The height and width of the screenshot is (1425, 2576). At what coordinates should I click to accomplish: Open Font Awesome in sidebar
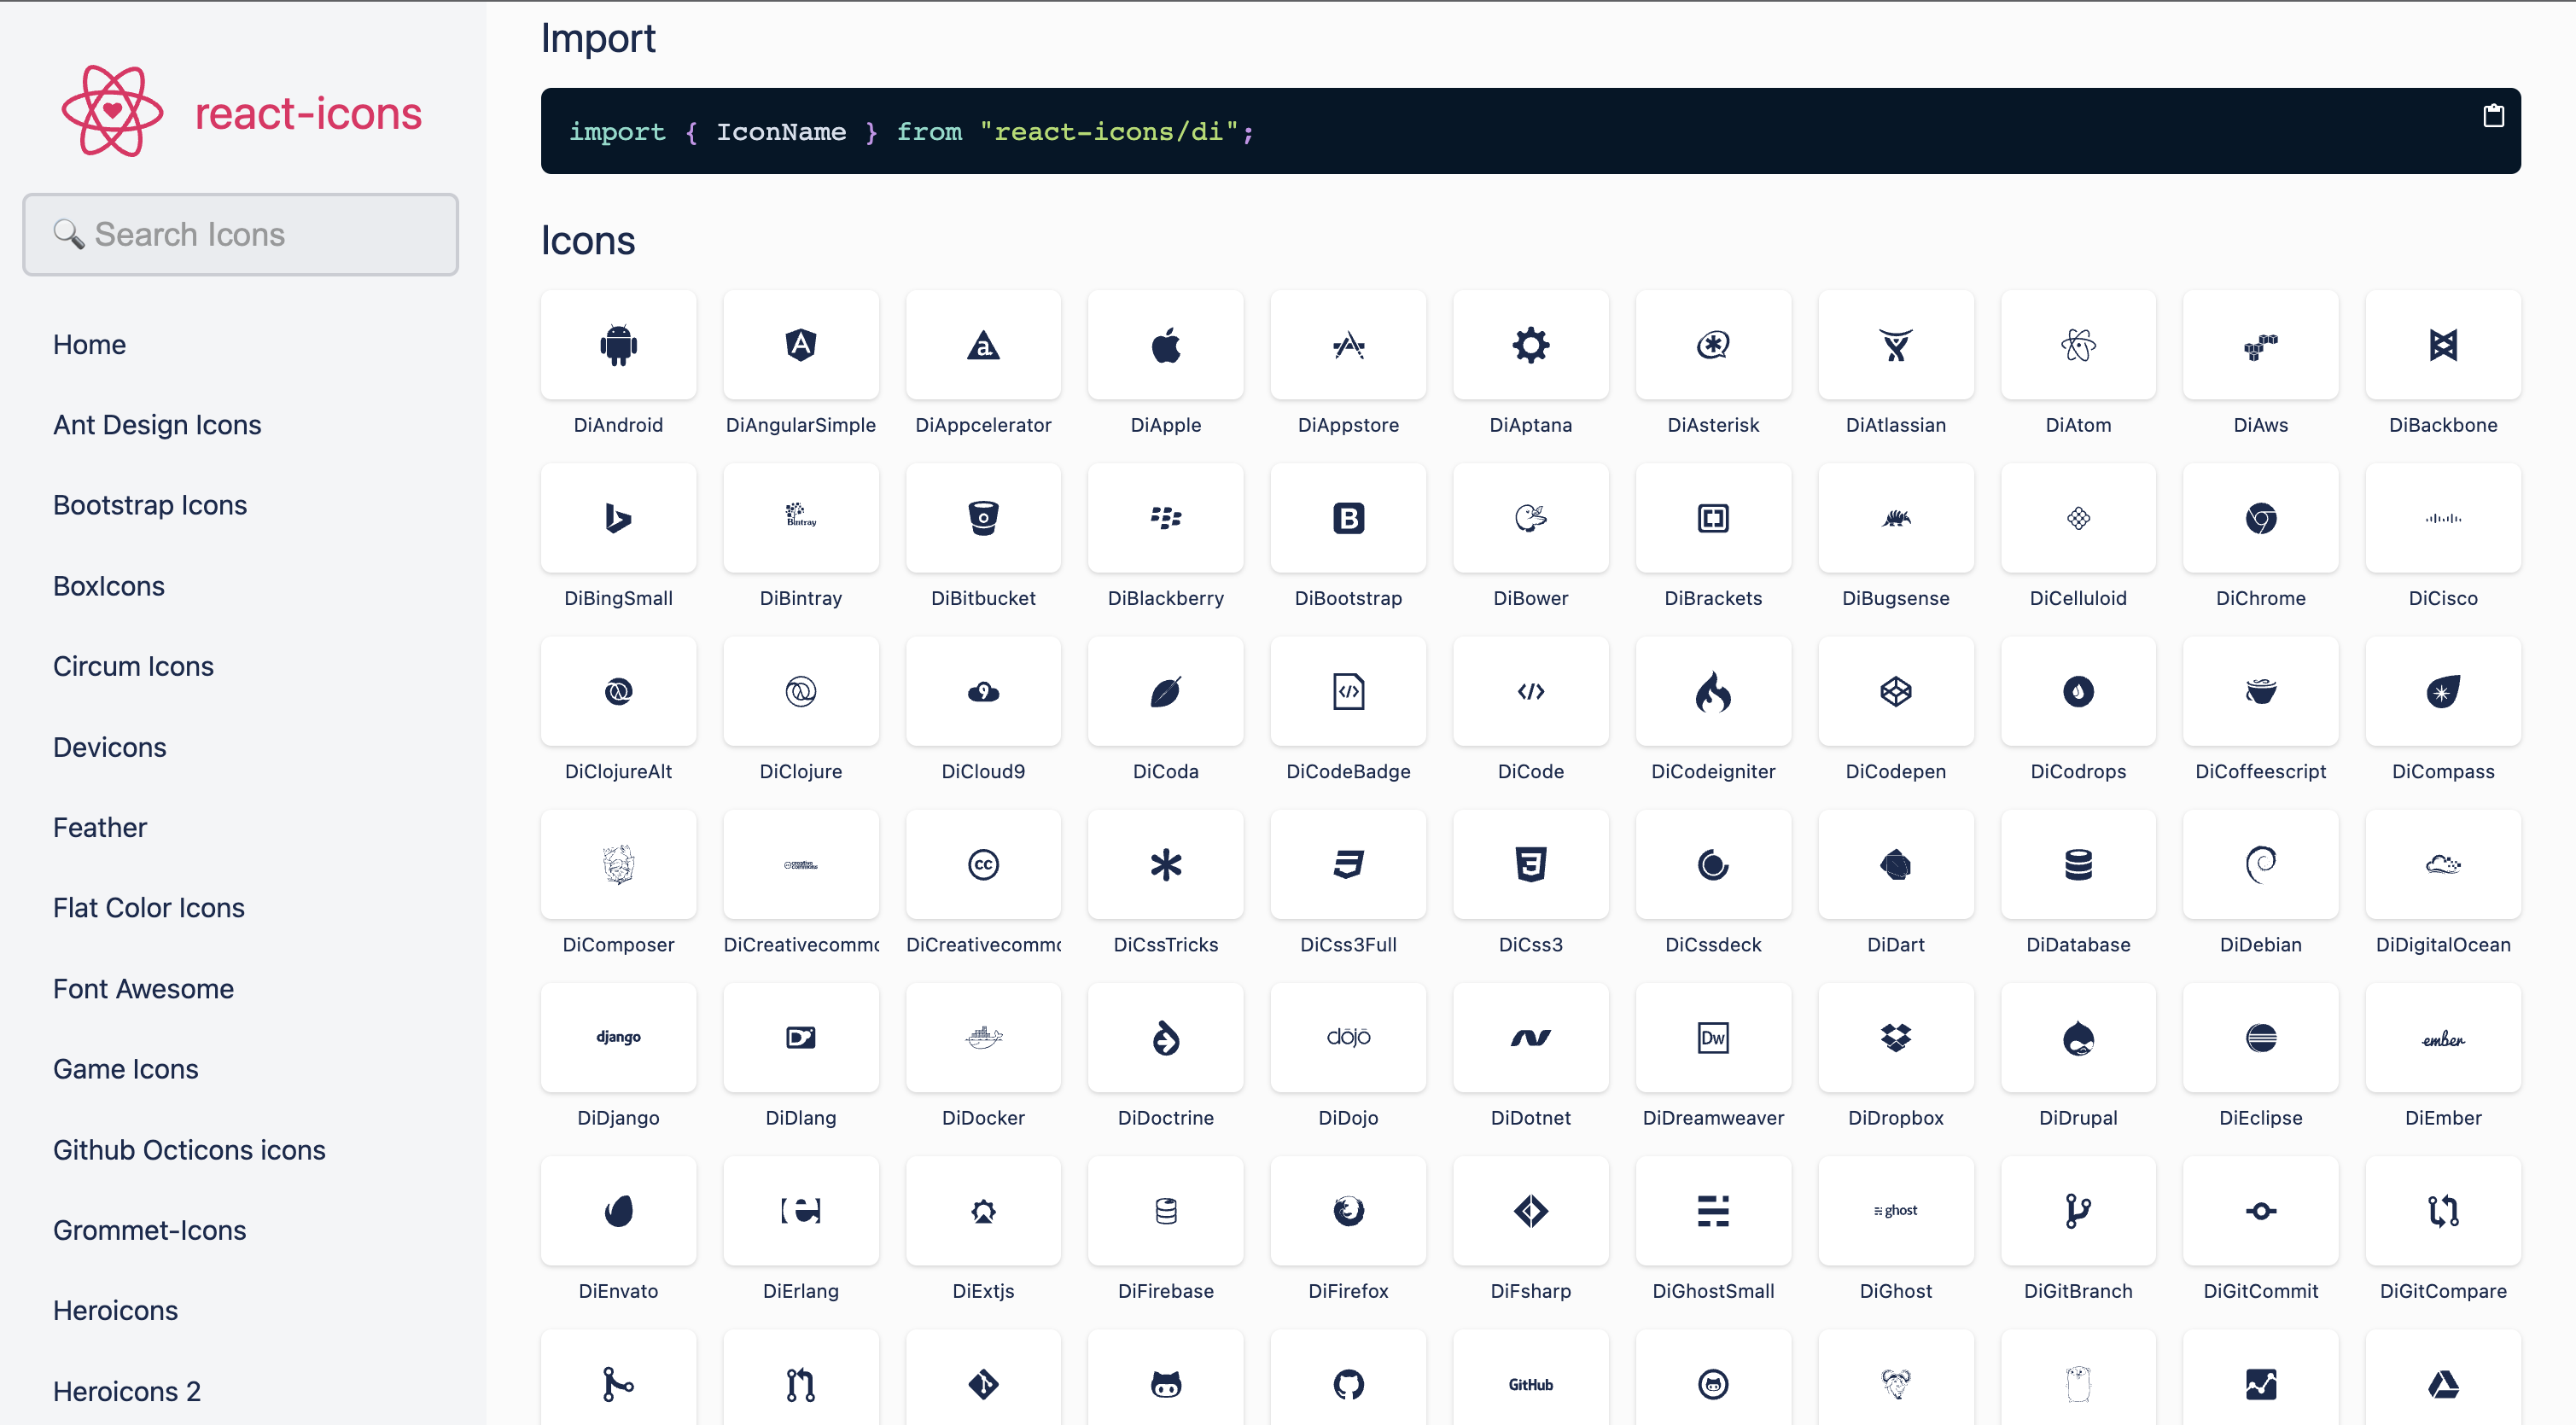[143, 988]
